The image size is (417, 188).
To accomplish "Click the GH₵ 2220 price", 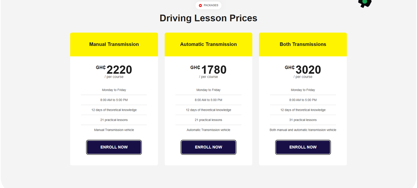I will [119, 70].
